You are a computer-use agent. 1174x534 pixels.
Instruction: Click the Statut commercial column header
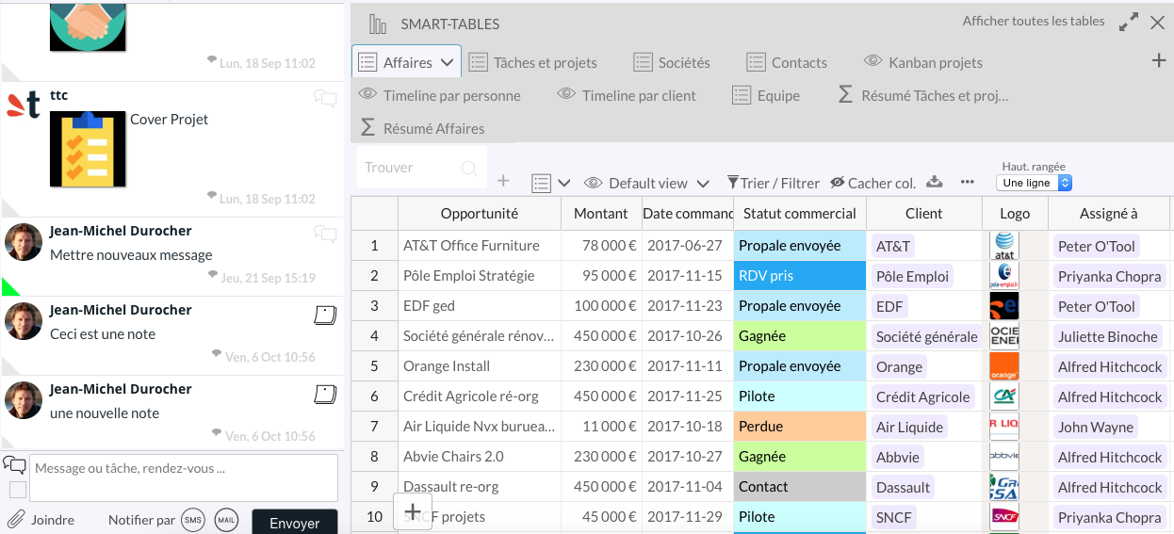coord(800,214)
